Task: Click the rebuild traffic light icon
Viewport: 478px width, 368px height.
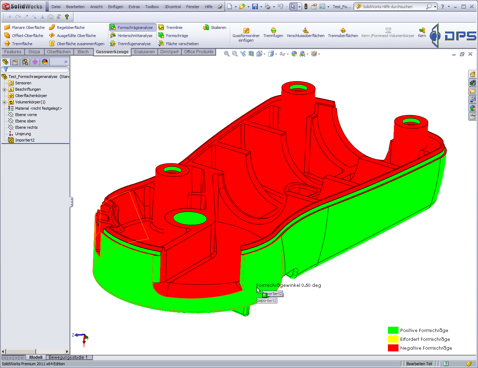Action: click(306, 7)
